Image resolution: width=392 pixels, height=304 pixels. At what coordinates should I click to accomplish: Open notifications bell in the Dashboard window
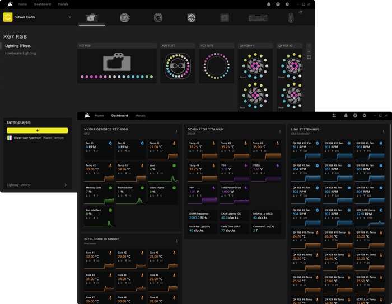point(346,116)
